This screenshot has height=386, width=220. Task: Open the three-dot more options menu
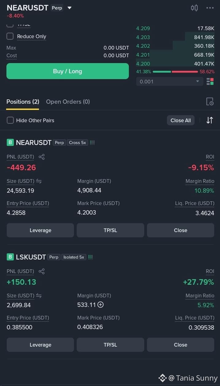(x=210, y=8)
